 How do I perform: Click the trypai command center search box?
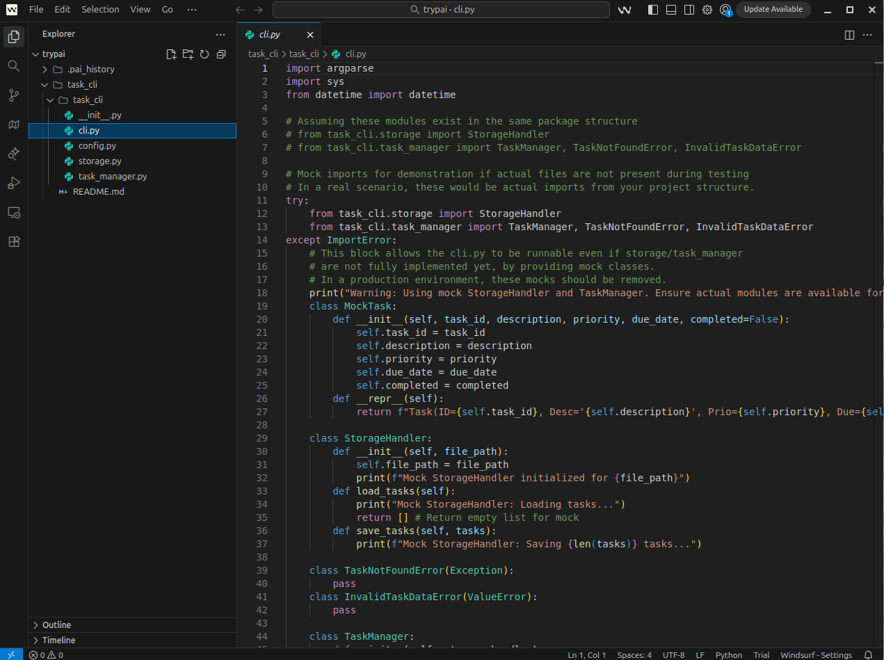pos(441,10)
